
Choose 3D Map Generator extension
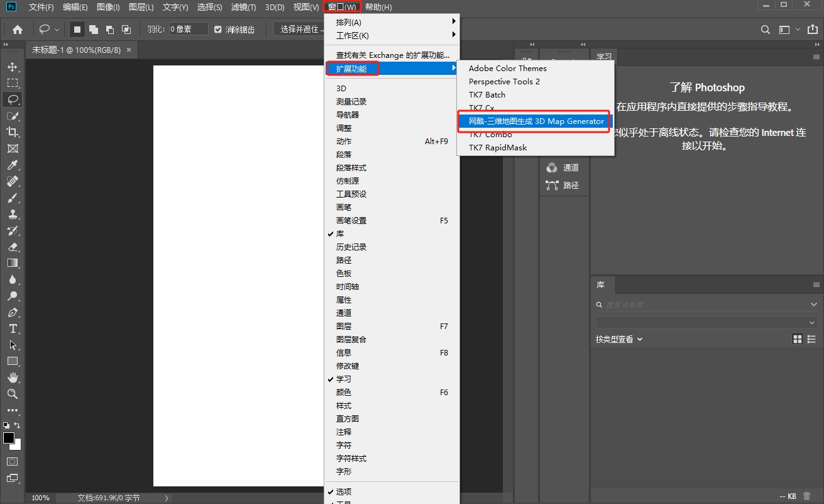pos(536,121)
